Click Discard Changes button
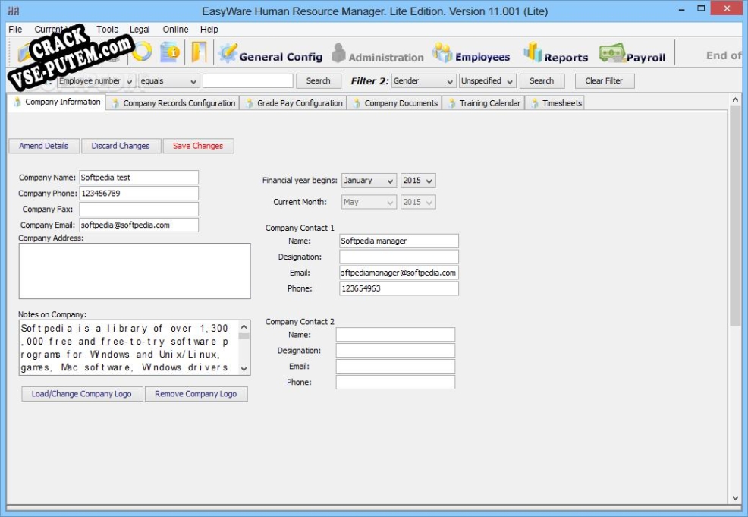The height and width of the screenshot is (517, 748). coord(121,146)
